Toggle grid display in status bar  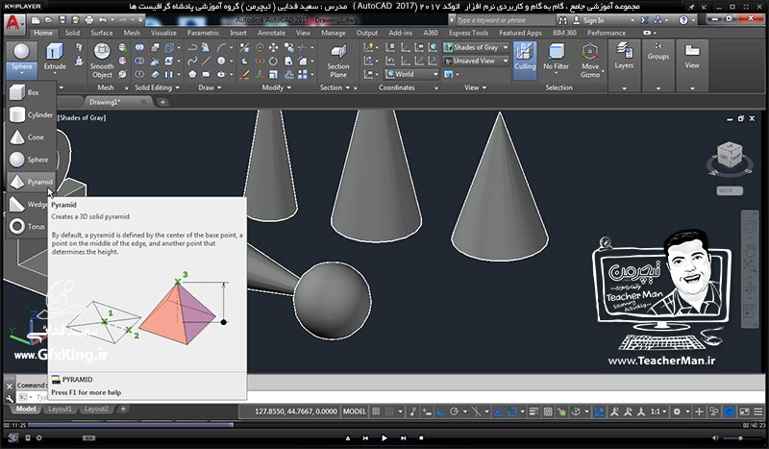click(376, 412)
